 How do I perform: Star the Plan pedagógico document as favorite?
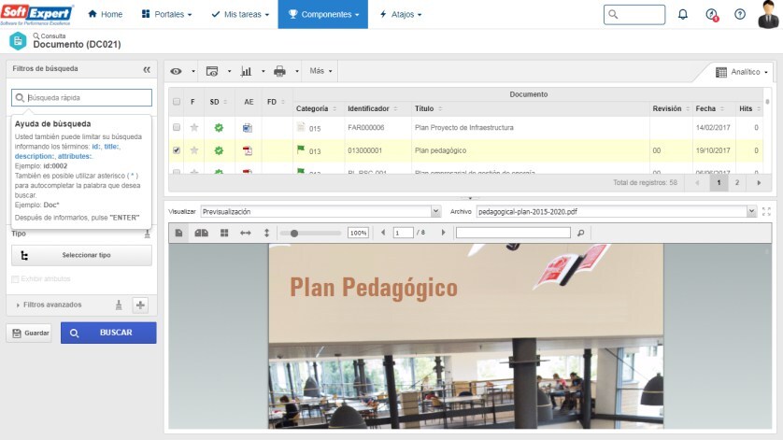pyautogui.click(x=194, y=150)
